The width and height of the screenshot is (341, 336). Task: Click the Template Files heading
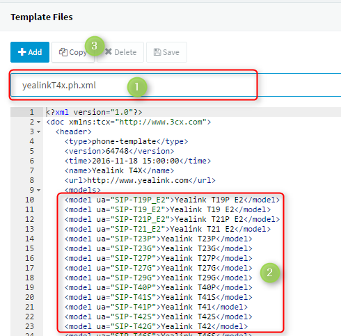pyautogui.click(x=42, y=17)
